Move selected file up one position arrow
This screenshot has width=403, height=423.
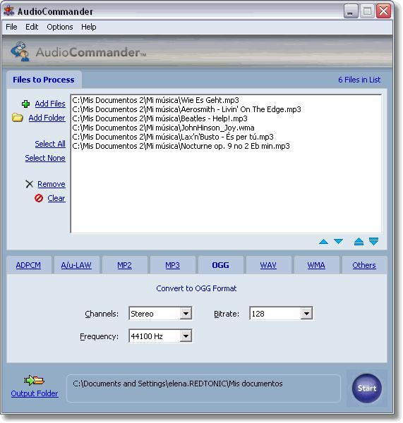323,241
